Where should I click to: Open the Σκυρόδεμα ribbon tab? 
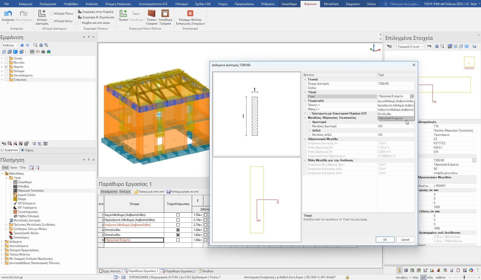click(289, 4)
